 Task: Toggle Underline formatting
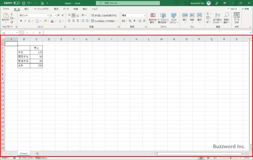click(x=29, y=21)
